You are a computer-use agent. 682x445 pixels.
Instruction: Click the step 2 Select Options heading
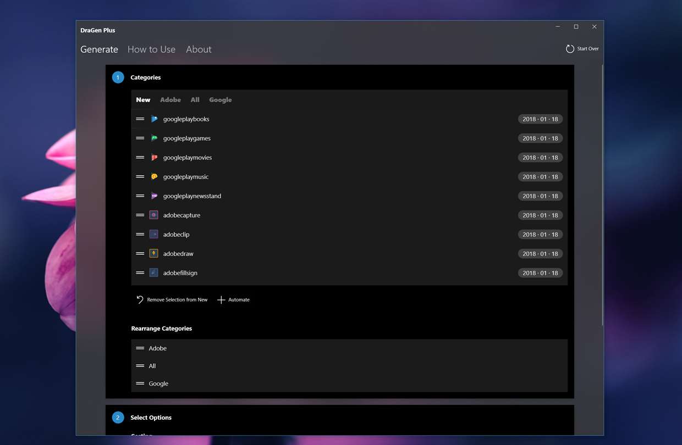(151, 418)
